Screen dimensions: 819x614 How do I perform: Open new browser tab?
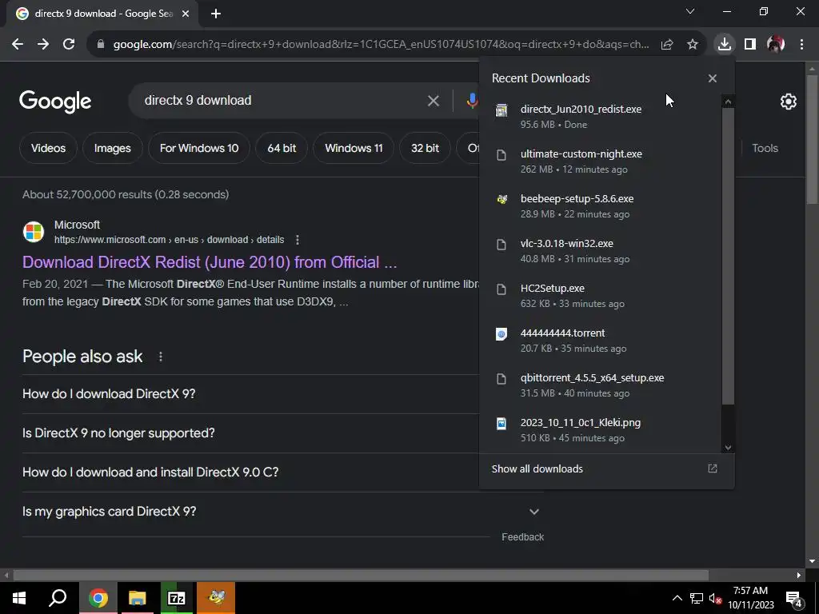216,14
